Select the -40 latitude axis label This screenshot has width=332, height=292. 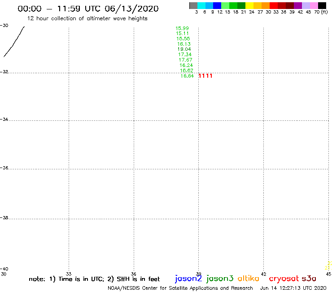pyautogui.click(x=4, y=269)
